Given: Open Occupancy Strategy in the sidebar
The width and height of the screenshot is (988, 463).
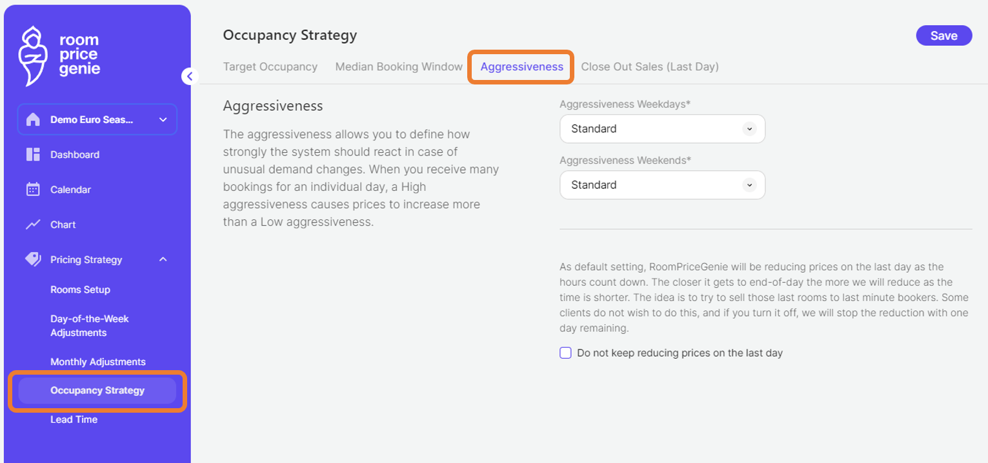Looking at the screenshot, I should [x=97, y=390].
